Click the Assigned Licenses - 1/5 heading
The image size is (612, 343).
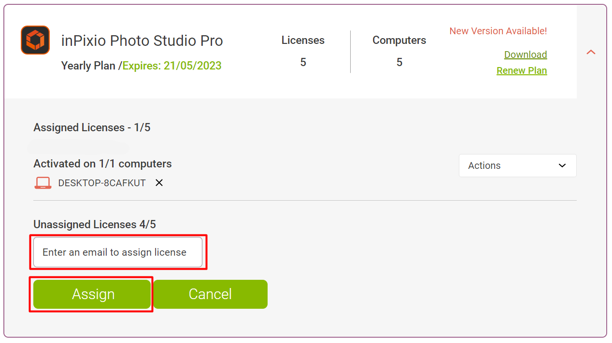tap(92, 127)
